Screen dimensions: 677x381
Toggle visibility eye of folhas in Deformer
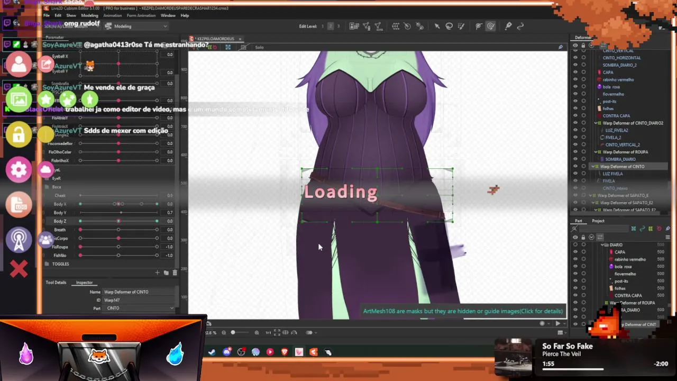(575, 108)
